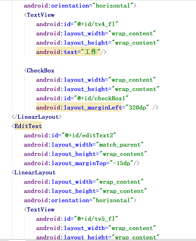Click layout_height line under CheckBox

pyautogui.click(x=97, y=89)
